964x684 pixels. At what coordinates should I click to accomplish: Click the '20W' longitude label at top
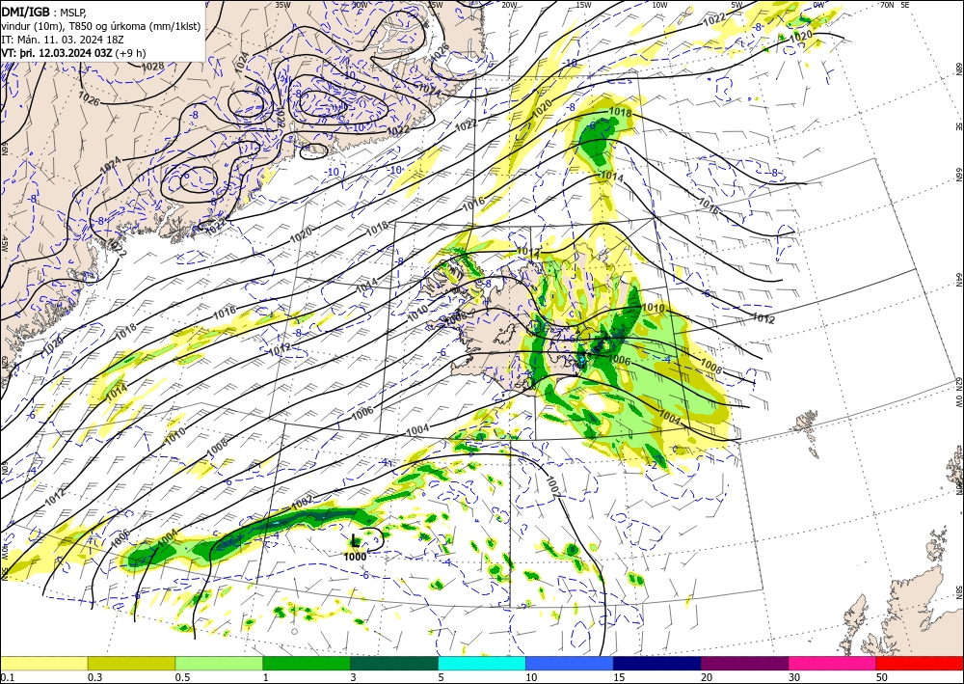click(509, 5)
